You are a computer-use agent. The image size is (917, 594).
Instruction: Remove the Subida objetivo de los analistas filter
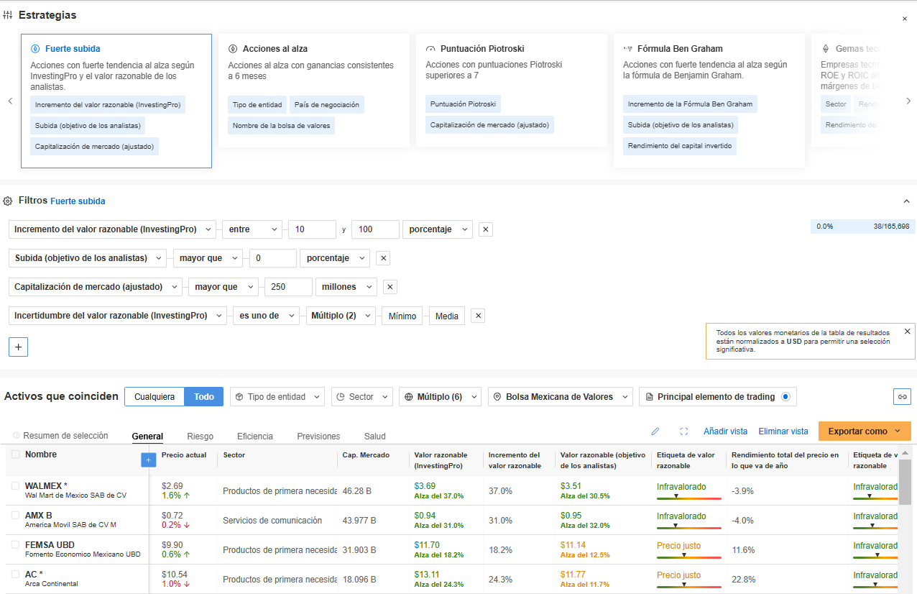click(x=383, y=258)
